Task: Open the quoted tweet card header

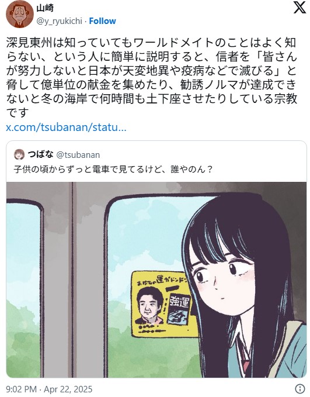Action: click(156, 154)
